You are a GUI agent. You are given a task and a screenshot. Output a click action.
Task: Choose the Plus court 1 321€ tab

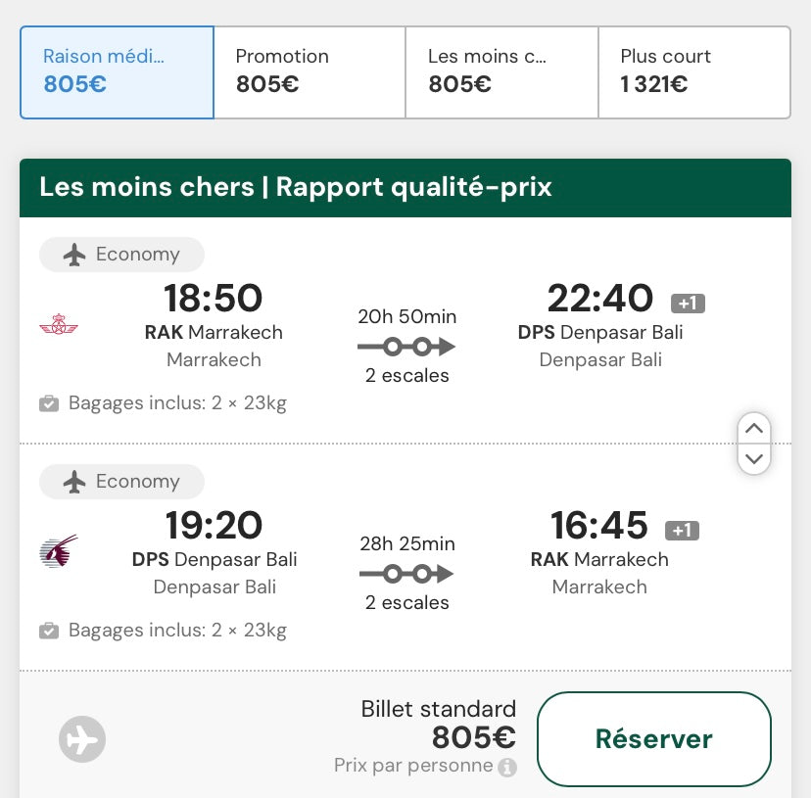(694, 72)
